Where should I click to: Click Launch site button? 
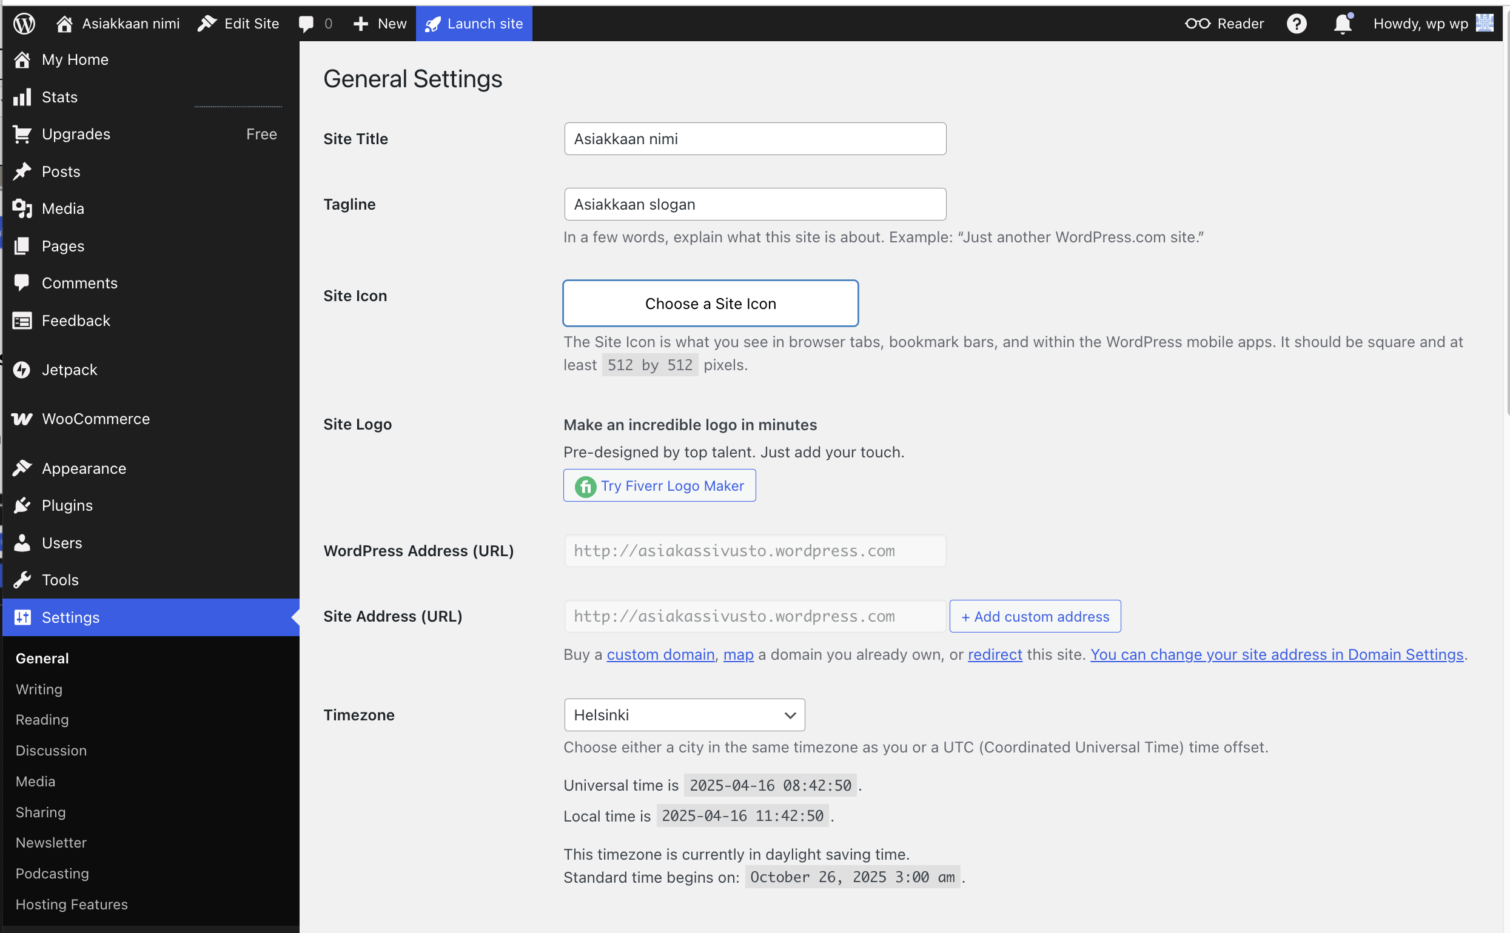(x=474, y=24)
